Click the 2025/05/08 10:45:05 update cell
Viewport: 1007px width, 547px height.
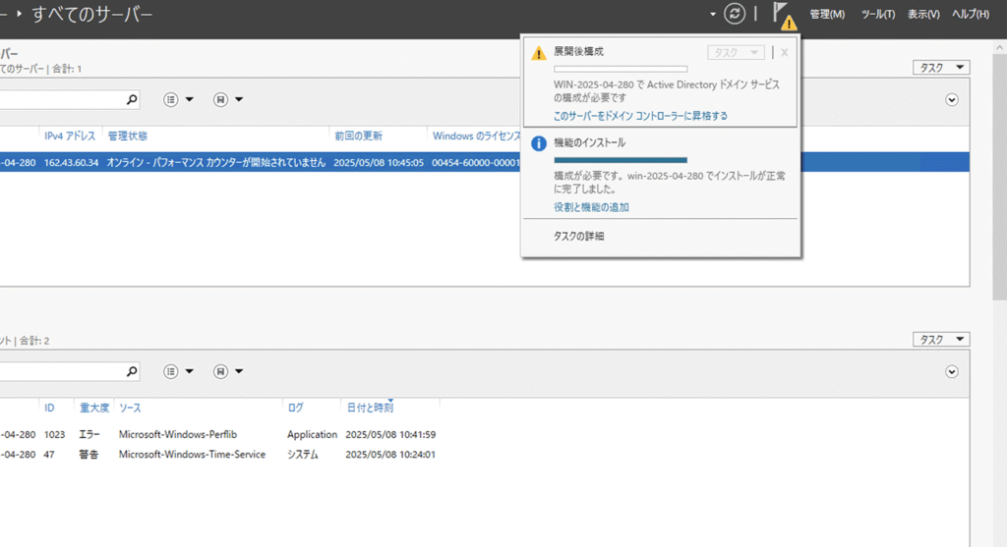point(379,163)
